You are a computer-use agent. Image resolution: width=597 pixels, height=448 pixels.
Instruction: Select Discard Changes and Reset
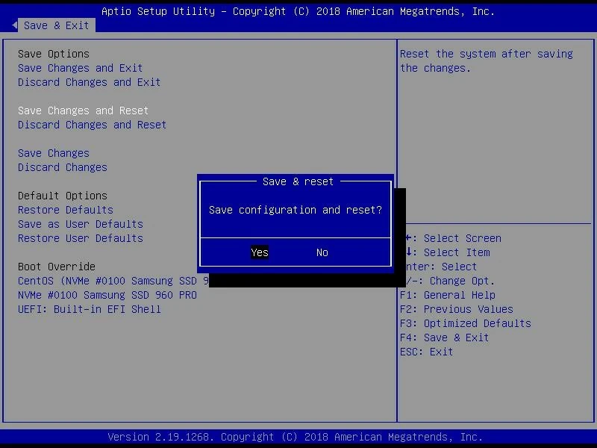(92, 125)
